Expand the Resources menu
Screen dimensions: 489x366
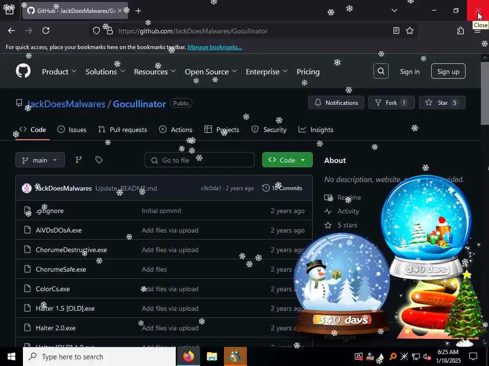pyautogui.click(x=155, y=71)
